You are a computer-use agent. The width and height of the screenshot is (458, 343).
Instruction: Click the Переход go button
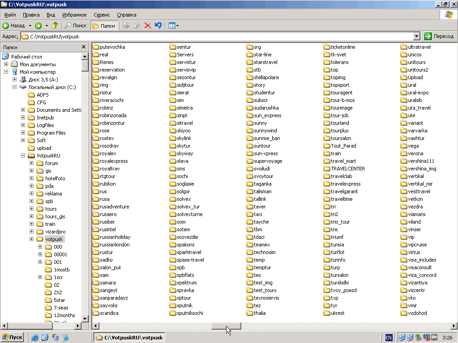pos(440,36)
